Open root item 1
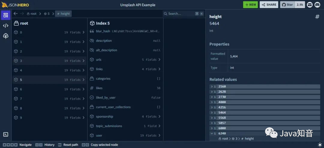The image size is (324, 148). [49, 42]
